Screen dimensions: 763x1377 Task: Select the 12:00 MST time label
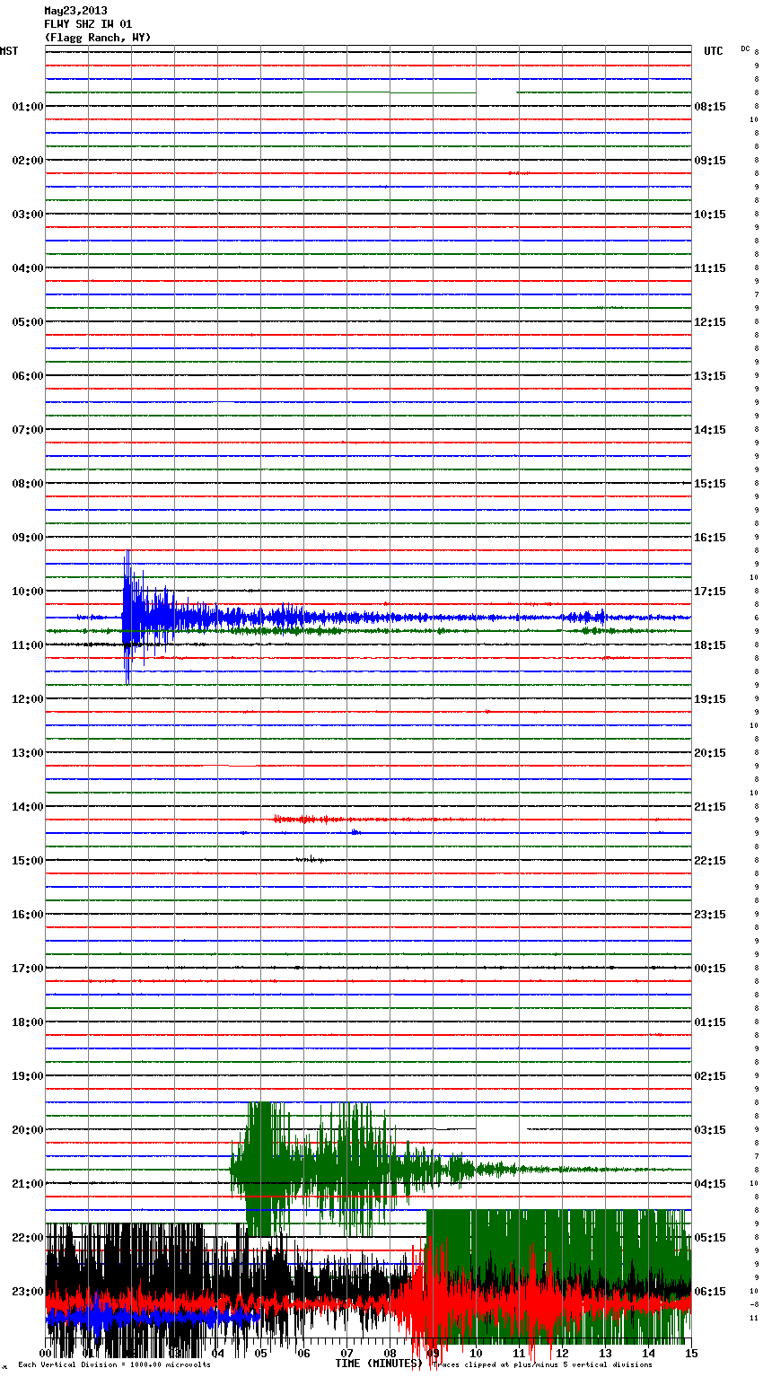[27, 699]
